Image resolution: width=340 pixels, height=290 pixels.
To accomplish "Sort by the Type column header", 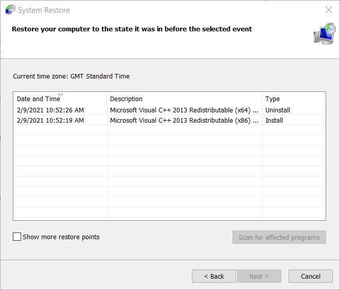I will tap(293, 99).
